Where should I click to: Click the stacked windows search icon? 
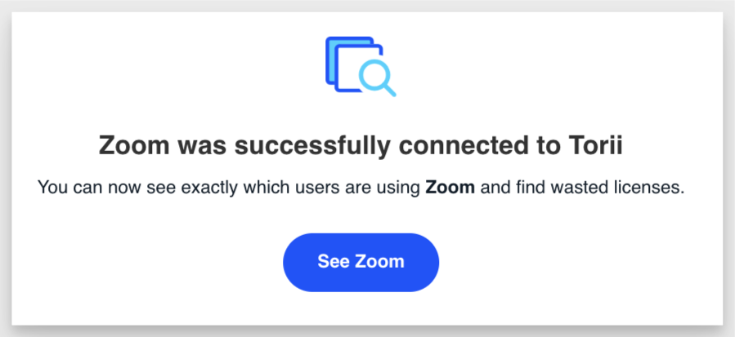pyautogui.click(x=361, y=67)
